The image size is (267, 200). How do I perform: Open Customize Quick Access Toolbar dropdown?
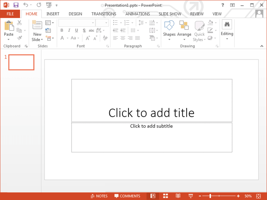[56, 5]
